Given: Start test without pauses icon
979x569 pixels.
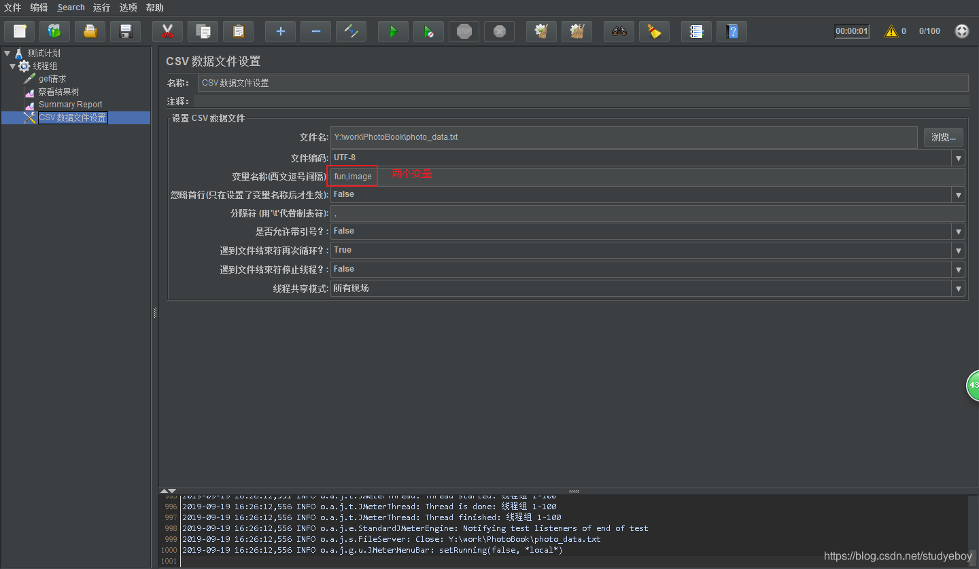Looking at the screenshot, I should tap(428, 31).
